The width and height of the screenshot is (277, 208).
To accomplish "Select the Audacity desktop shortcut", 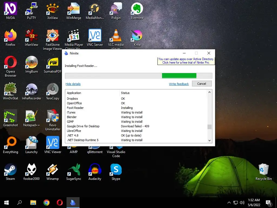I will click(x=95, y=171).
